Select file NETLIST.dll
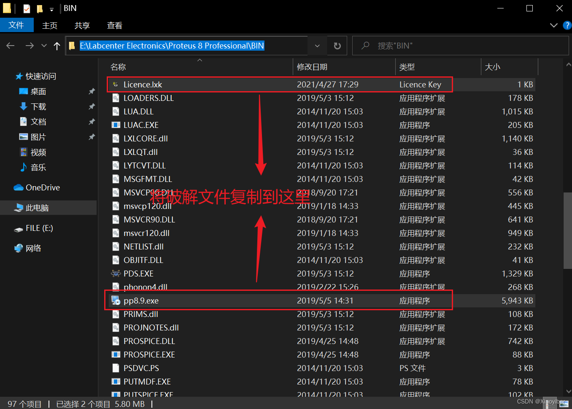The width and height of the screenshot is (572, 409). coord(143,246)
